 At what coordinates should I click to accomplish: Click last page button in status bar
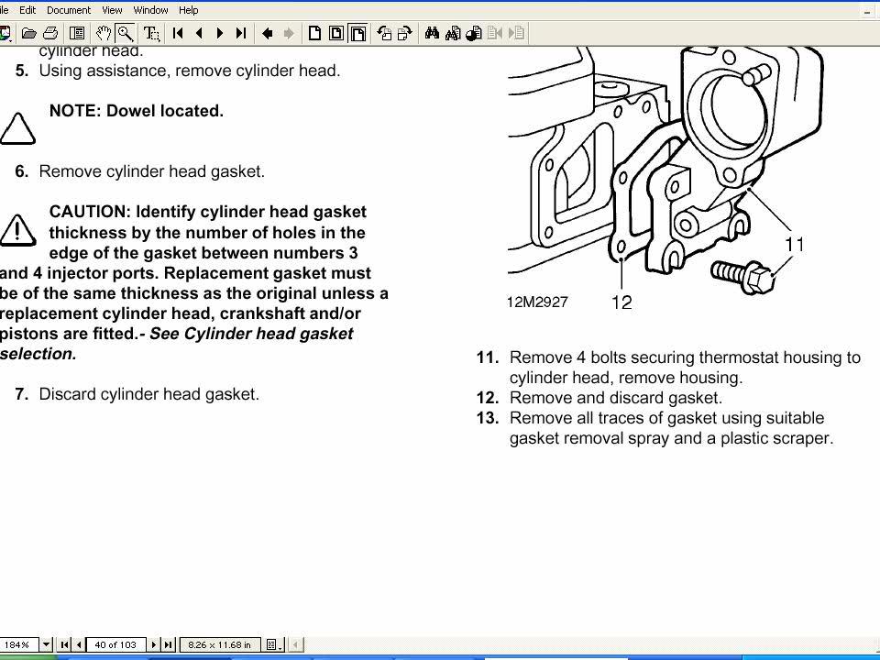pyautogui.click(x=168, y=644)
